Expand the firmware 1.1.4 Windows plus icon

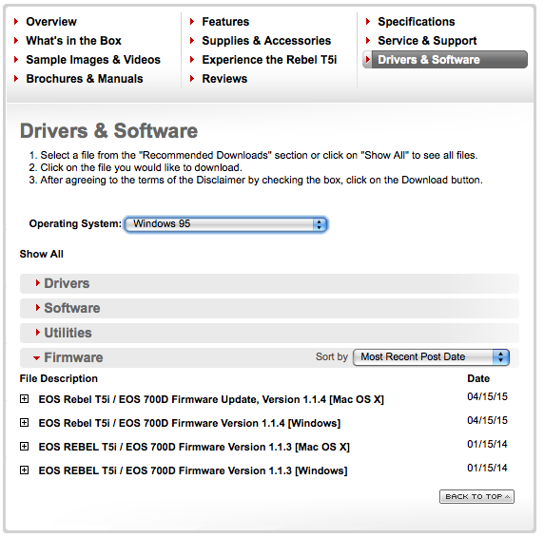[25, 423]
